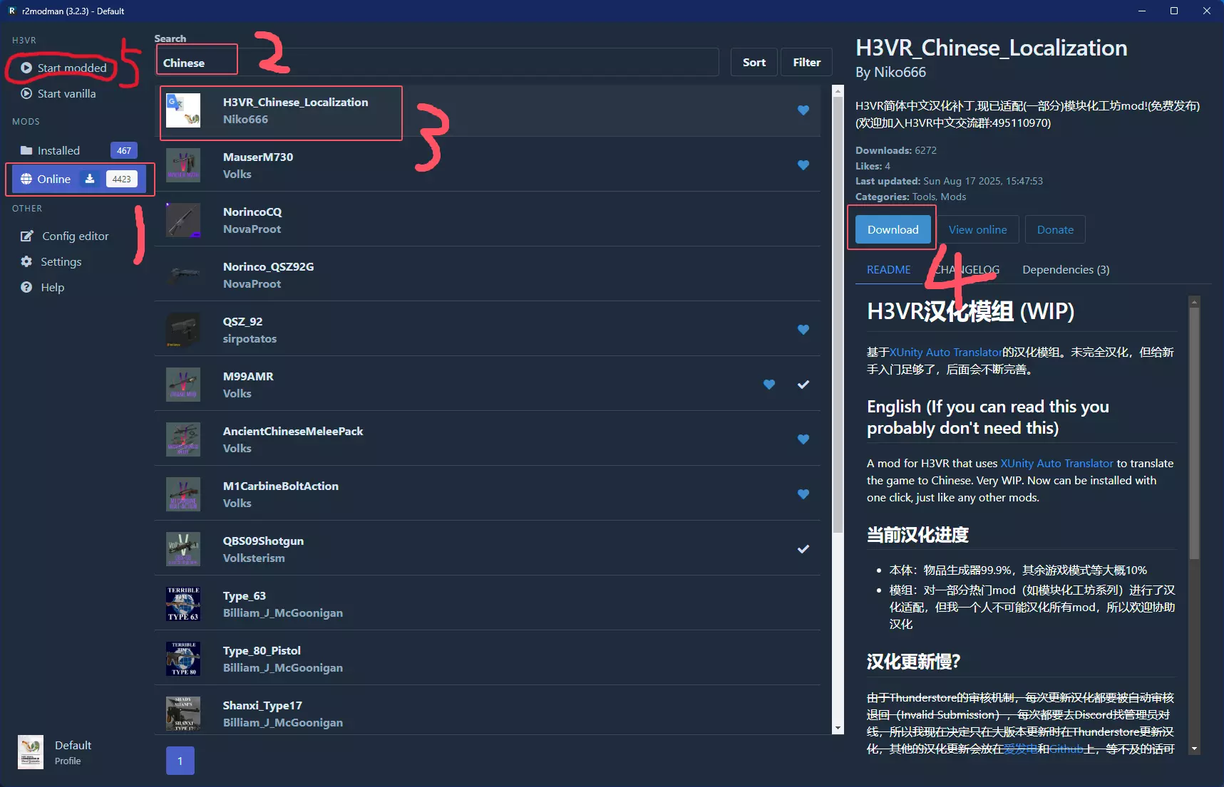The height and width of the screenshot is (787, 1224).
Task: Launch game with Start vanilla
Action: pyautogui.click(x=66, y=93)
